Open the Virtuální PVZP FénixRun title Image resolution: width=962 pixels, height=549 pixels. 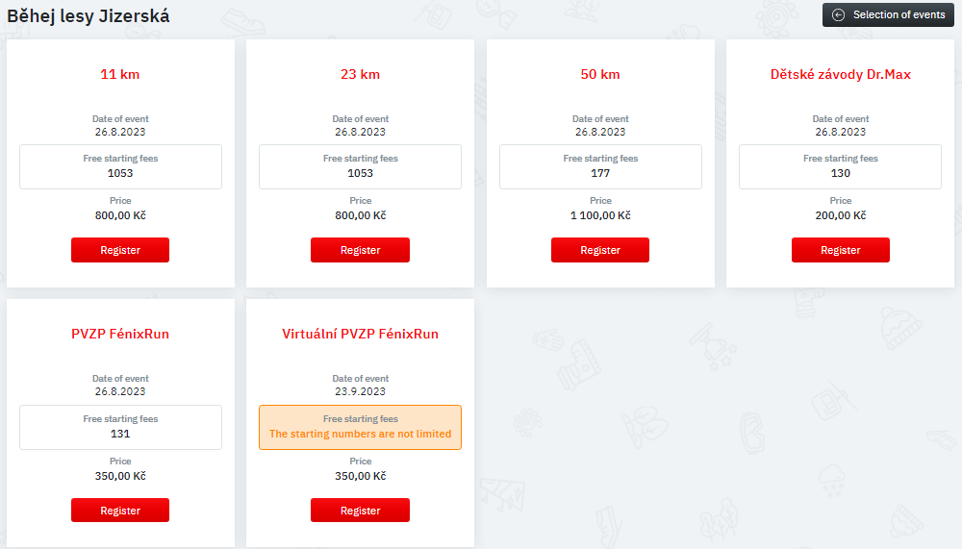360,334
